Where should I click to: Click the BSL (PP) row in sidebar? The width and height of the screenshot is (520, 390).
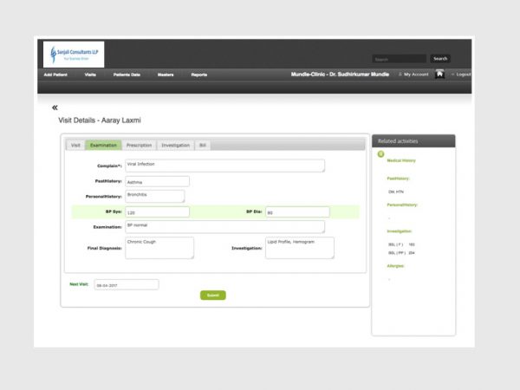point(401,253)
